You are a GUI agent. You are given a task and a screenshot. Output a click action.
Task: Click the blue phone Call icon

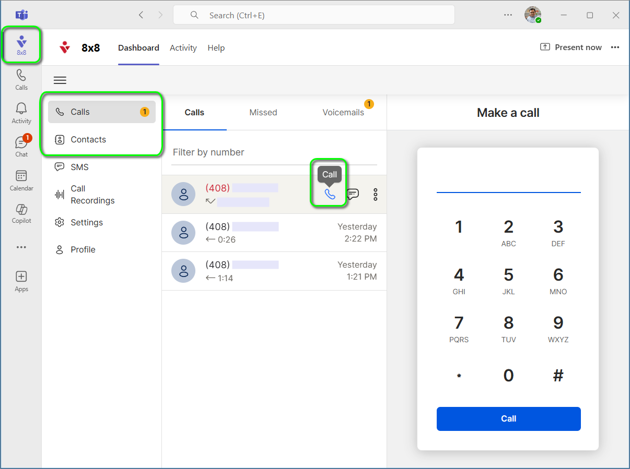pyautogui.click(x=330, y=195)
